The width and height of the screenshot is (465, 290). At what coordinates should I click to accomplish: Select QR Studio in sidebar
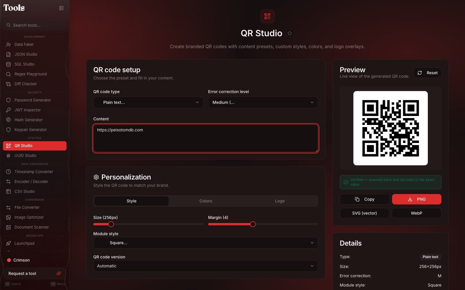(35, 146)
